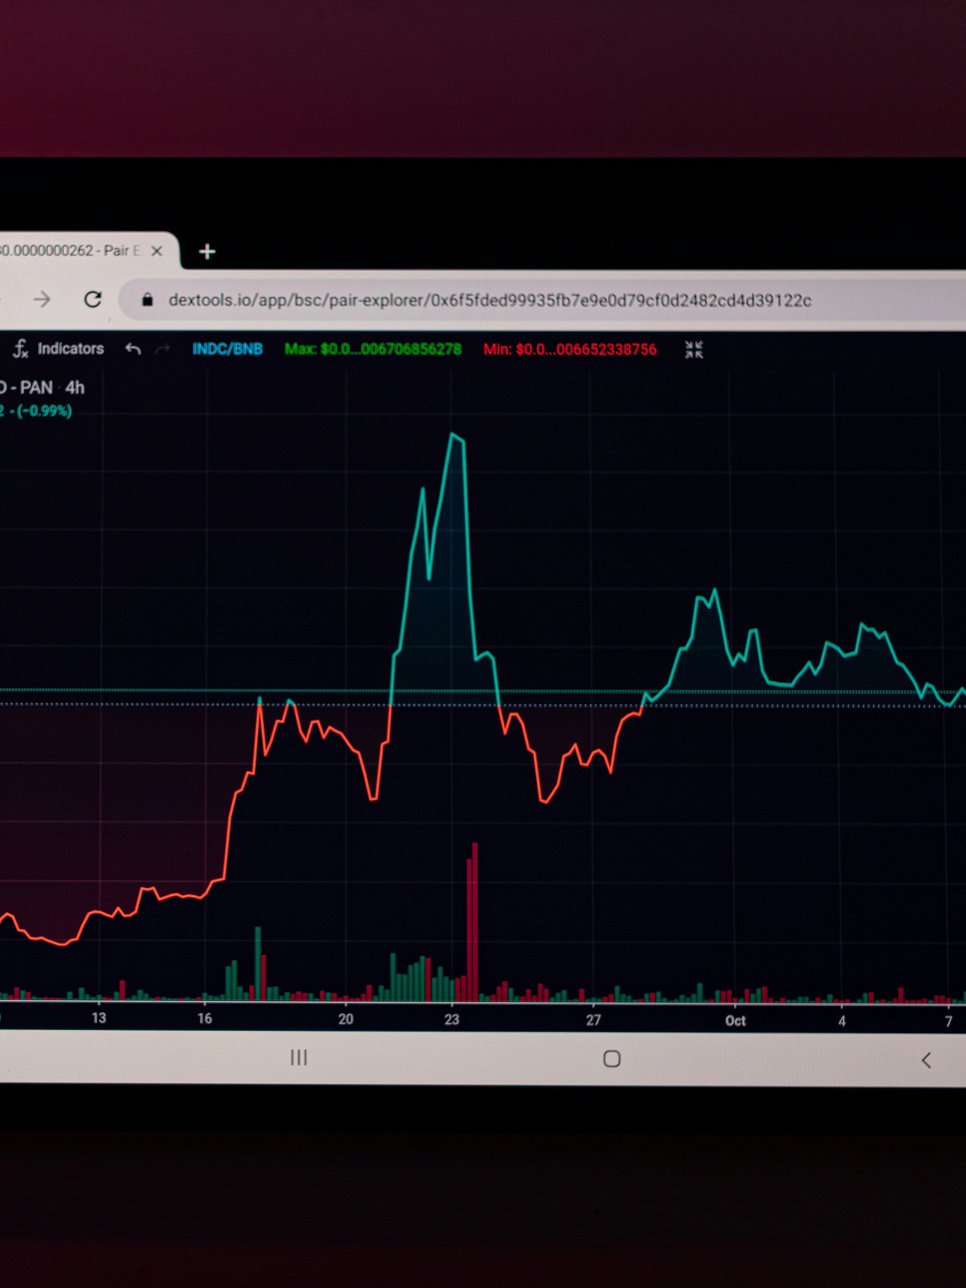Tap the Android back button
Viewport: 966px width, 1288px height.
click(x=926, y=1060)
